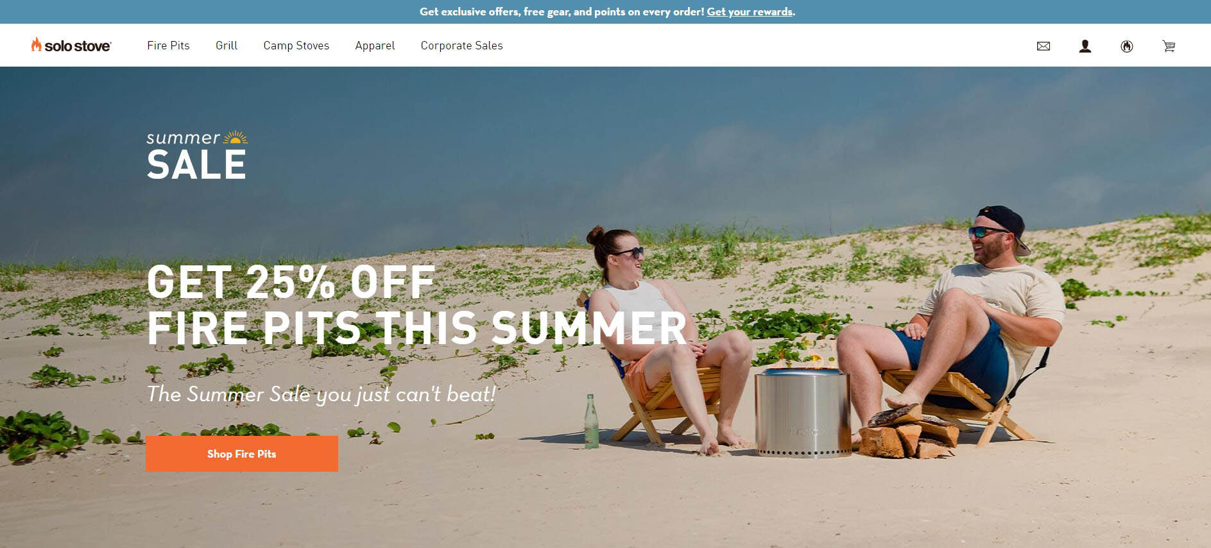The height and width of the screenshot is (548, 1211).
Task: Click the man wearing backwards cap
Action: (x=956, y=320)
